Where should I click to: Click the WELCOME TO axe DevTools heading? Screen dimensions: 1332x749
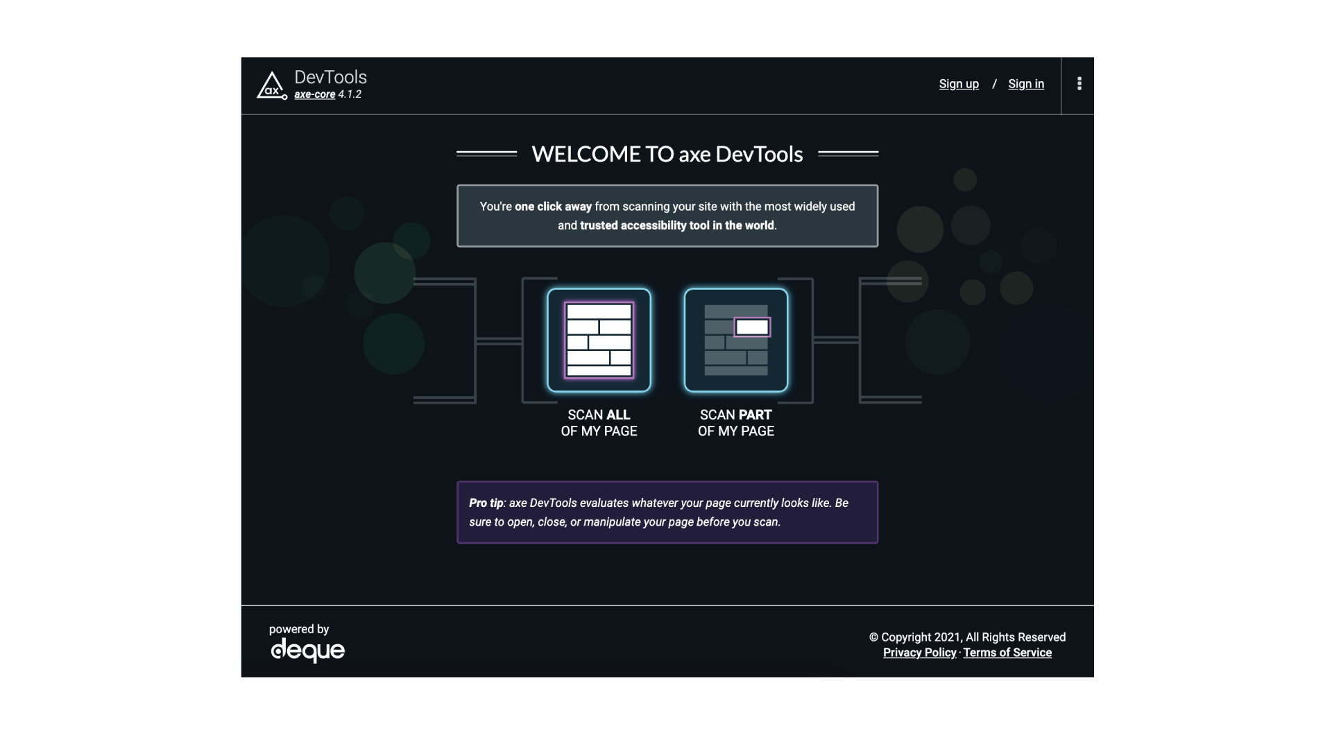click(x=667, y=154)
